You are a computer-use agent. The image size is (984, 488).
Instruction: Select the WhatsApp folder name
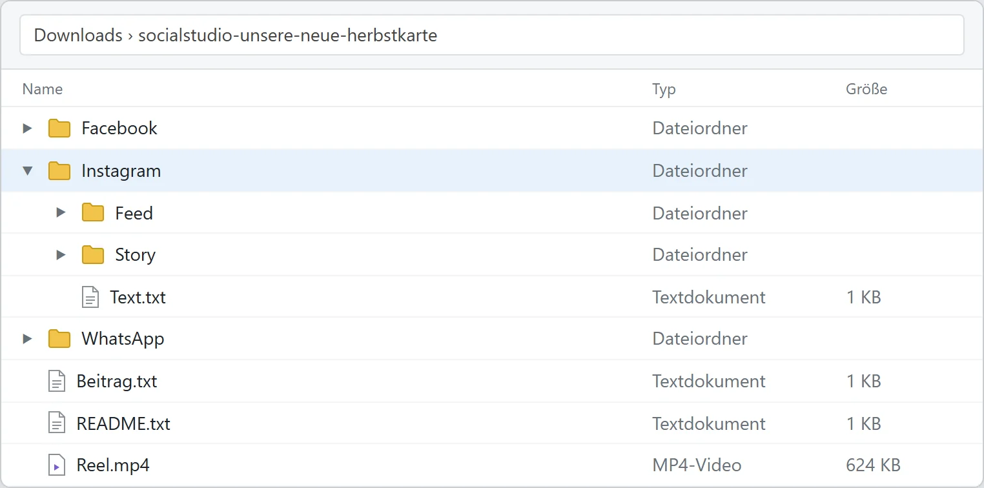coord(123,339)
